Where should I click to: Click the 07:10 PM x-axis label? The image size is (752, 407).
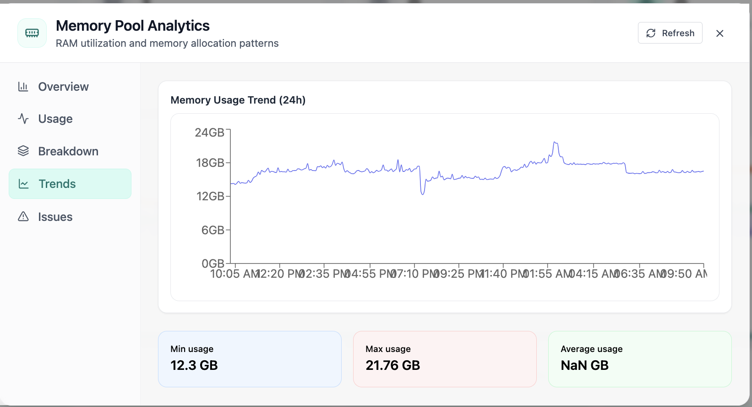coord(414,274)
